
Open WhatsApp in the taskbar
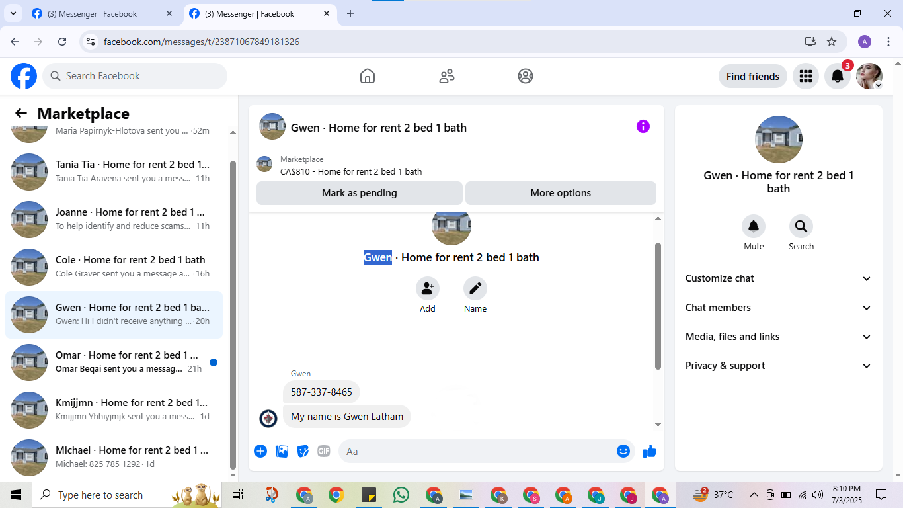401,495
